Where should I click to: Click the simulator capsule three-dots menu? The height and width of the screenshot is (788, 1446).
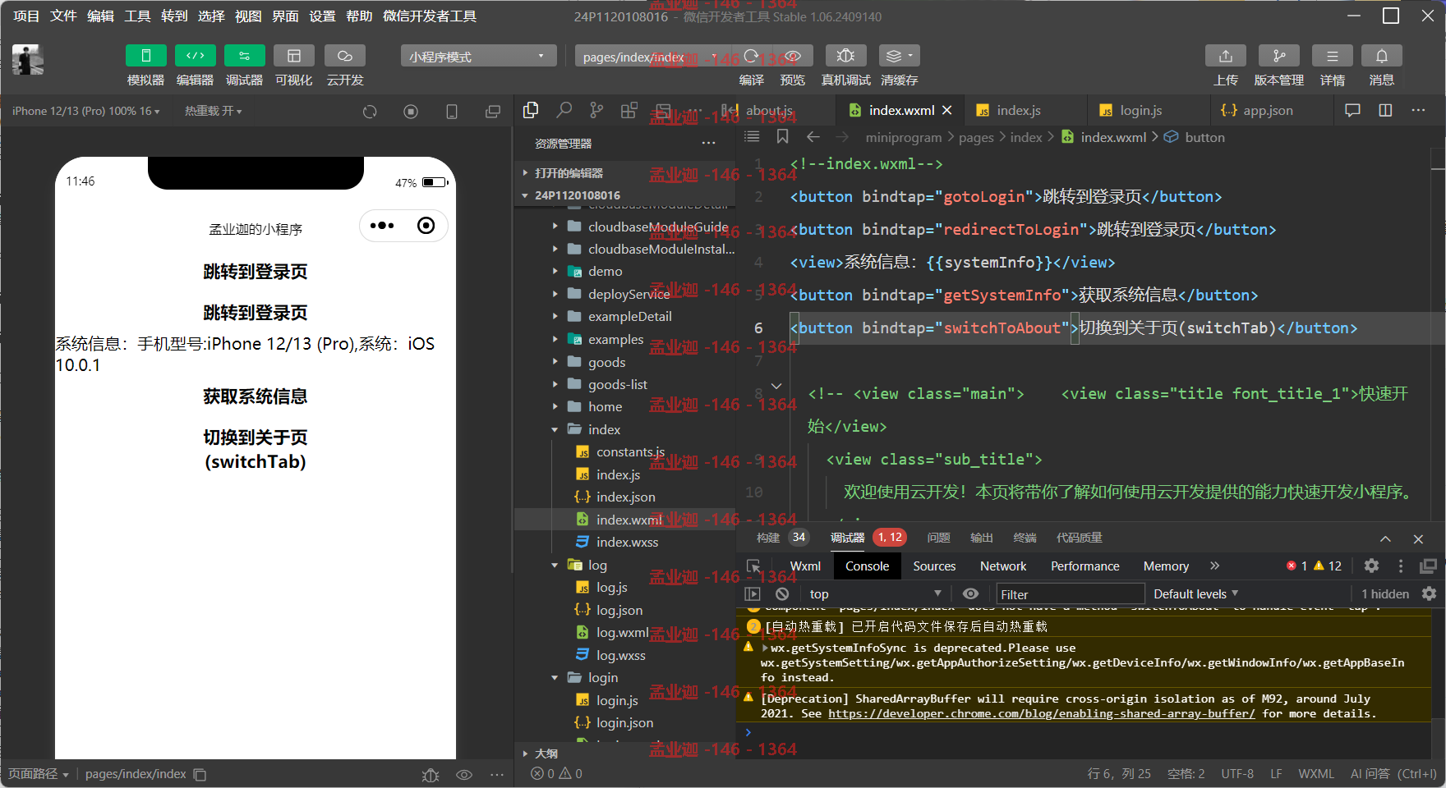[x=382, y=226]
